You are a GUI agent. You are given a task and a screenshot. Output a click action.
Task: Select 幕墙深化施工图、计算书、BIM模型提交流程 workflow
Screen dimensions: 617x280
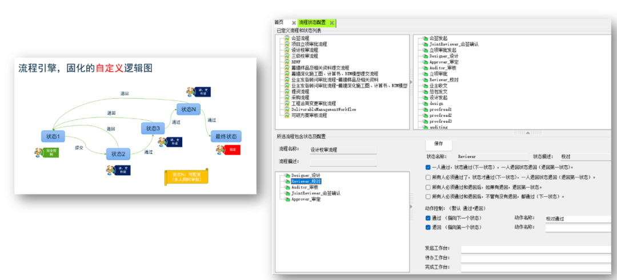(x=334, y=74)
